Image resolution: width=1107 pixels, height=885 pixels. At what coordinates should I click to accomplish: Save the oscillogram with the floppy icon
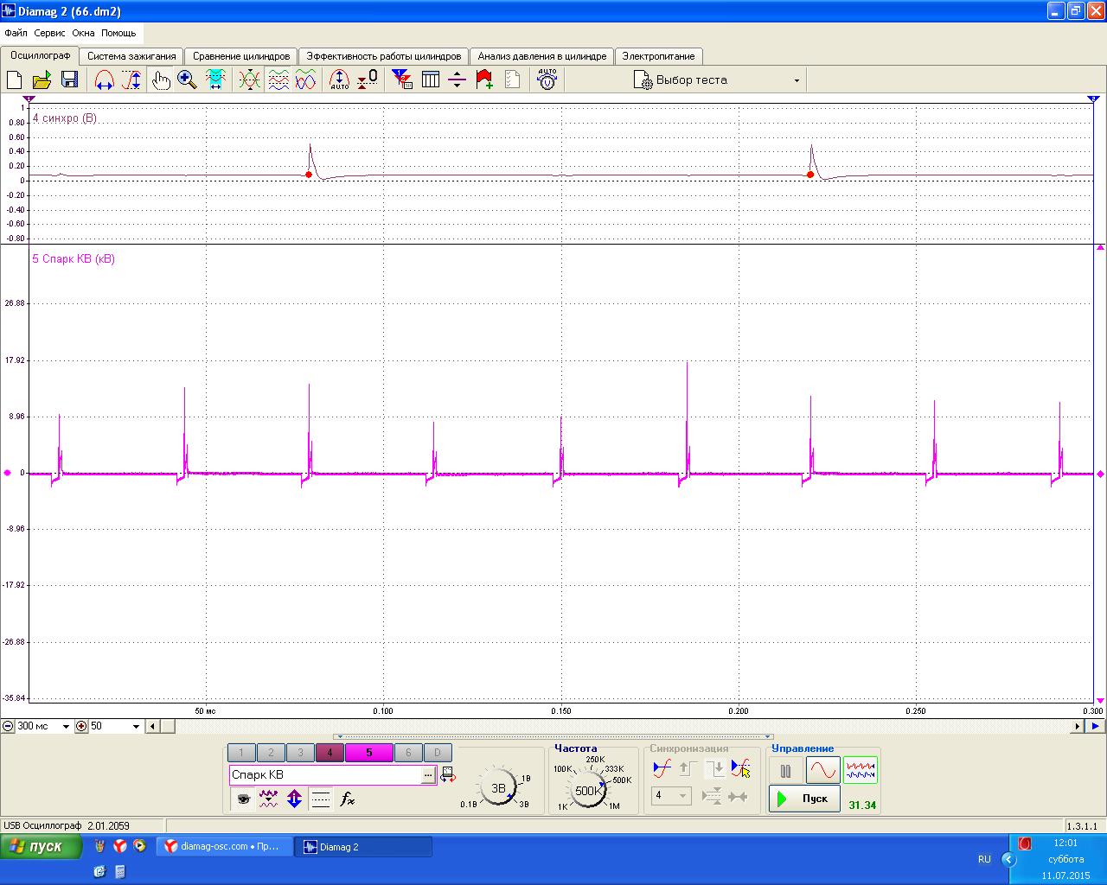coord(69,80)
